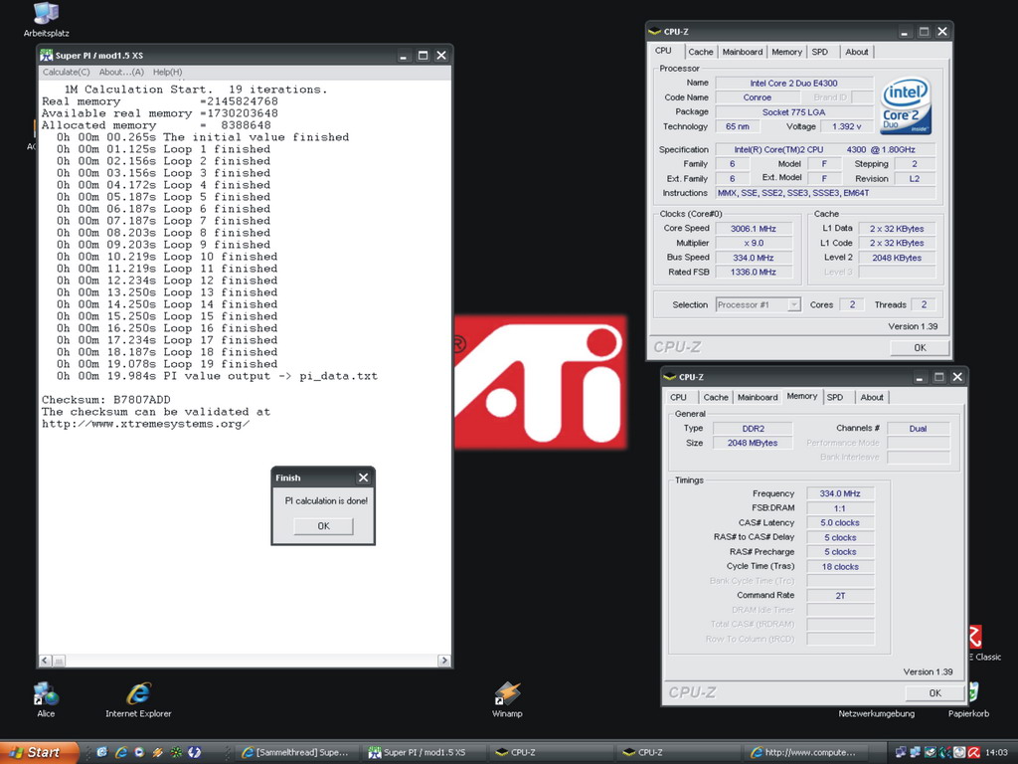Switch to Mainboard tab in bottom CPU-Z window
The image size is (1018, 764).
click(x=757, y=398)
